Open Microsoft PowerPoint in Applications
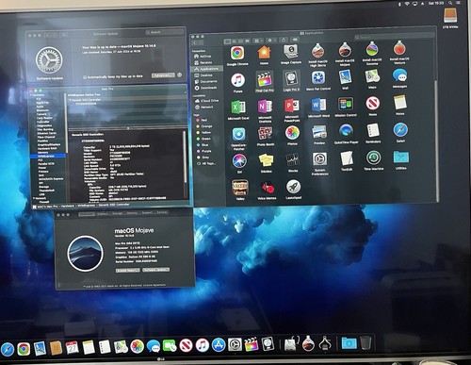The width and height of the screenshot is (471, 365). 292,106
